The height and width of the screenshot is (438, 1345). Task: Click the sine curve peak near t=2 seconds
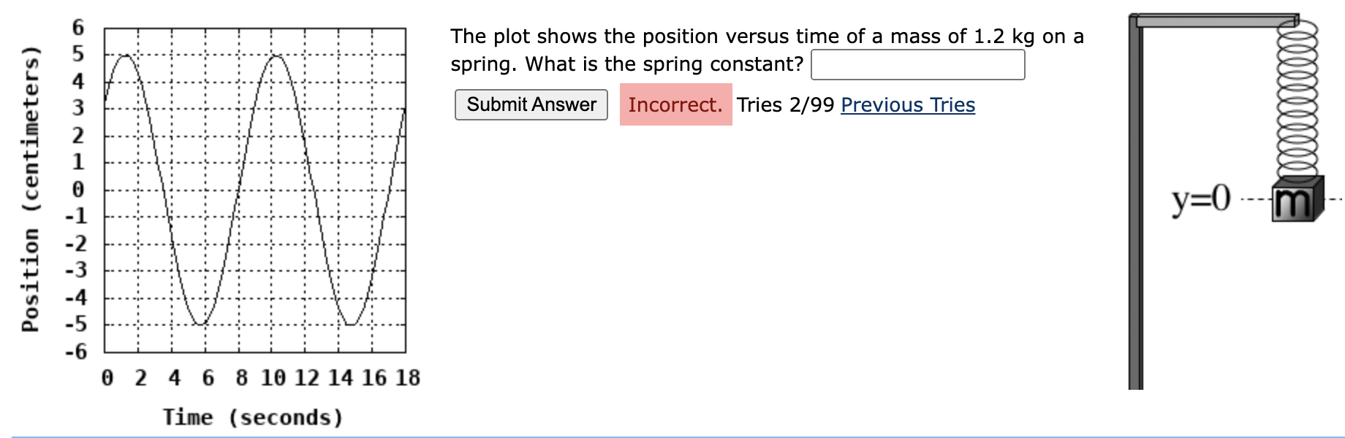[126, 56]
